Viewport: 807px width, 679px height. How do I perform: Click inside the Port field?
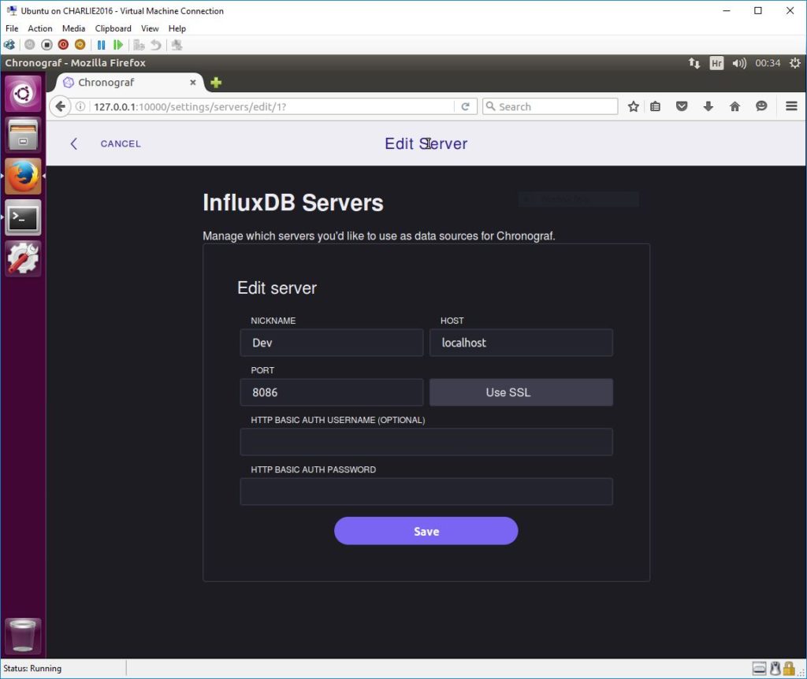[331, 391]
